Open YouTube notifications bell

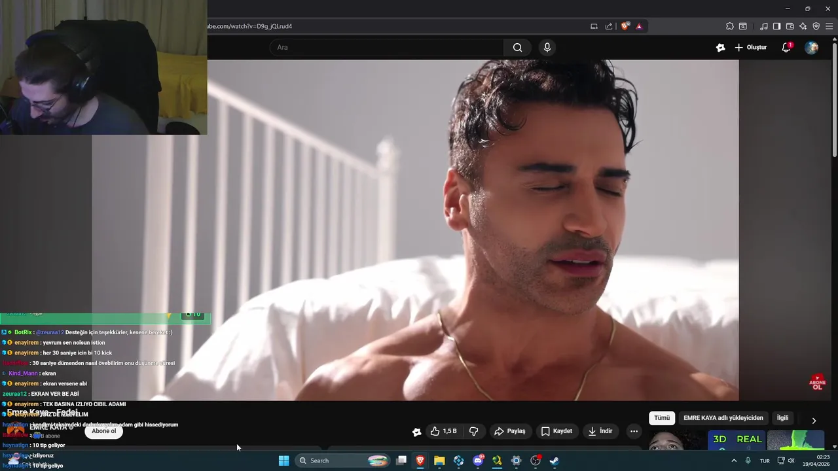(x=786, y=47)
